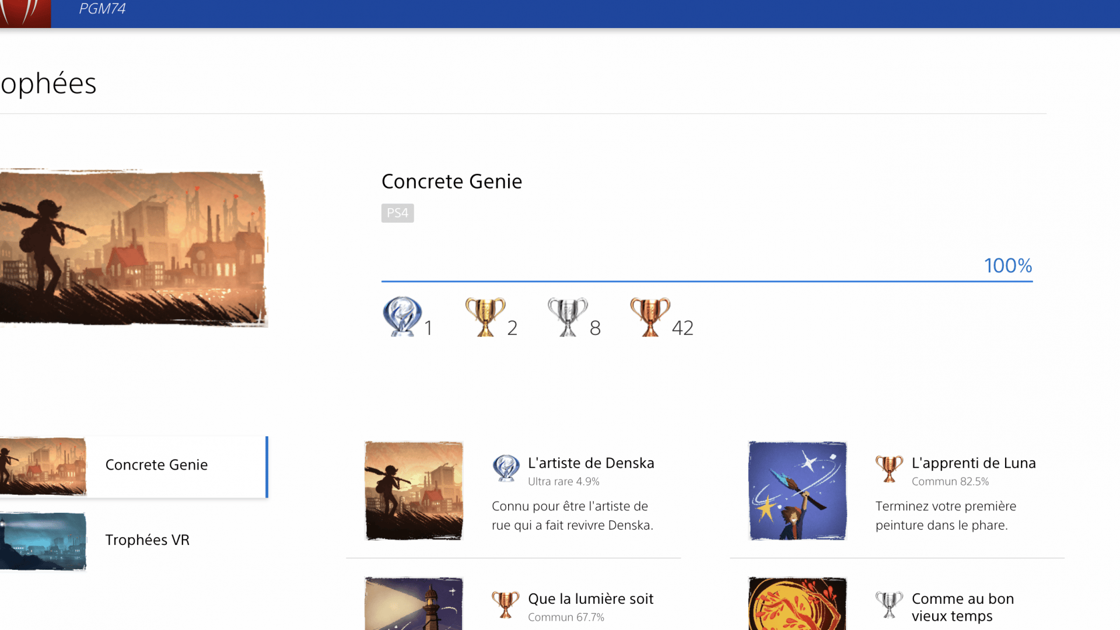Click the Trophées VR thumbnail image
1120x630 pixels.
click(x=43, y=541)
